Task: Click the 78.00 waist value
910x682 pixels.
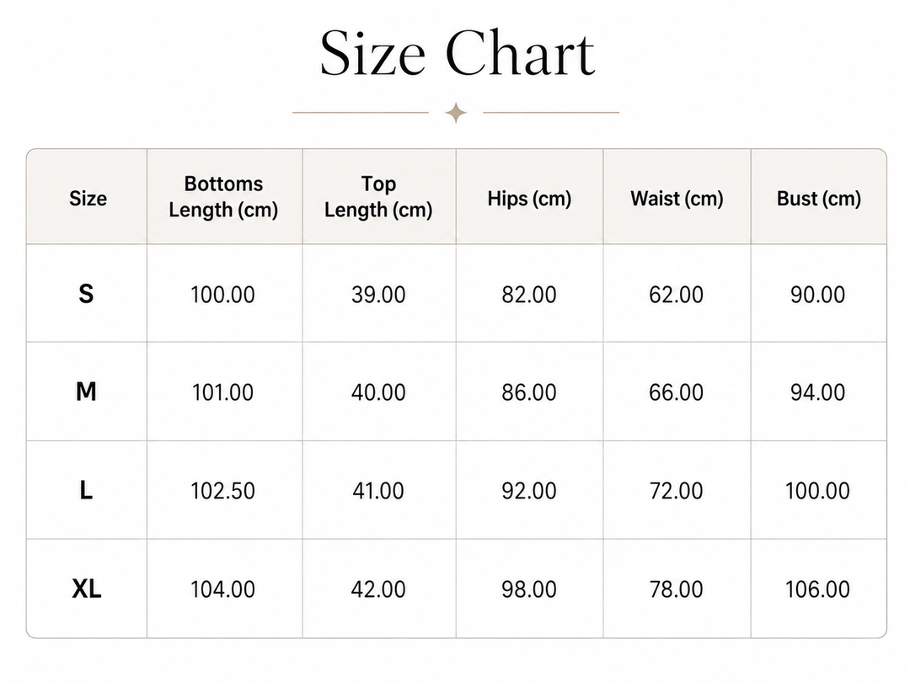Action: [676, 589]
